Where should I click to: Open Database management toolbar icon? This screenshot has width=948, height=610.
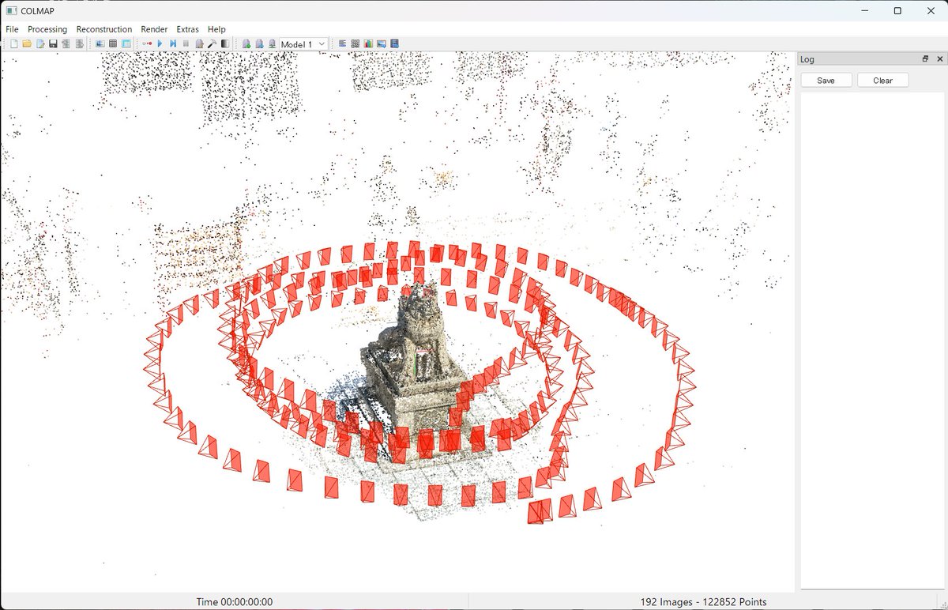126,43
